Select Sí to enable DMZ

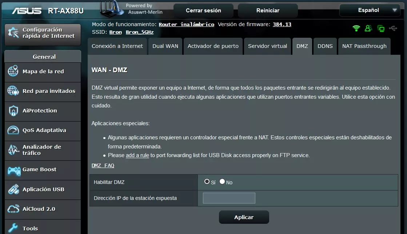pyautogui.click(x=206, y=182)
